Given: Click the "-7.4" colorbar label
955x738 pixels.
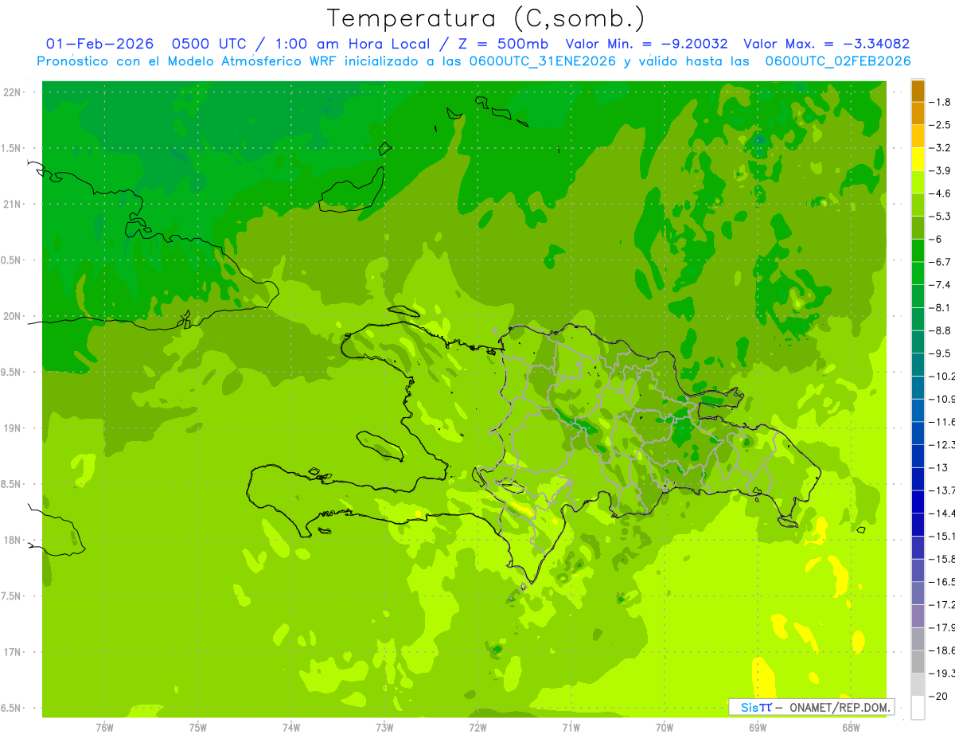Looking at the screenshot, I should pyautogui.click(x=941, y=284).
